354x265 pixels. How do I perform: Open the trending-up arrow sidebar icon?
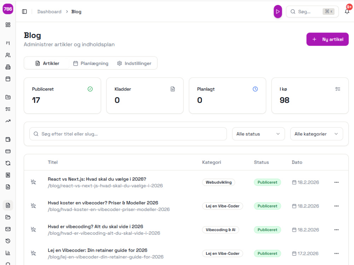[8, 121]
